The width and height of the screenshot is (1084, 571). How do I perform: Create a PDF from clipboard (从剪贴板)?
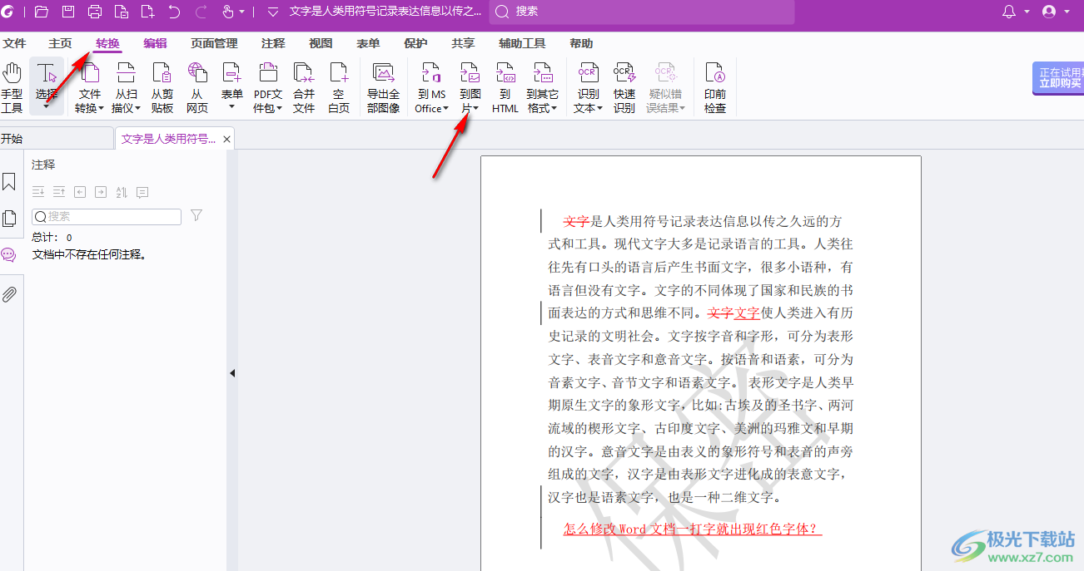[x=162, y=87]
